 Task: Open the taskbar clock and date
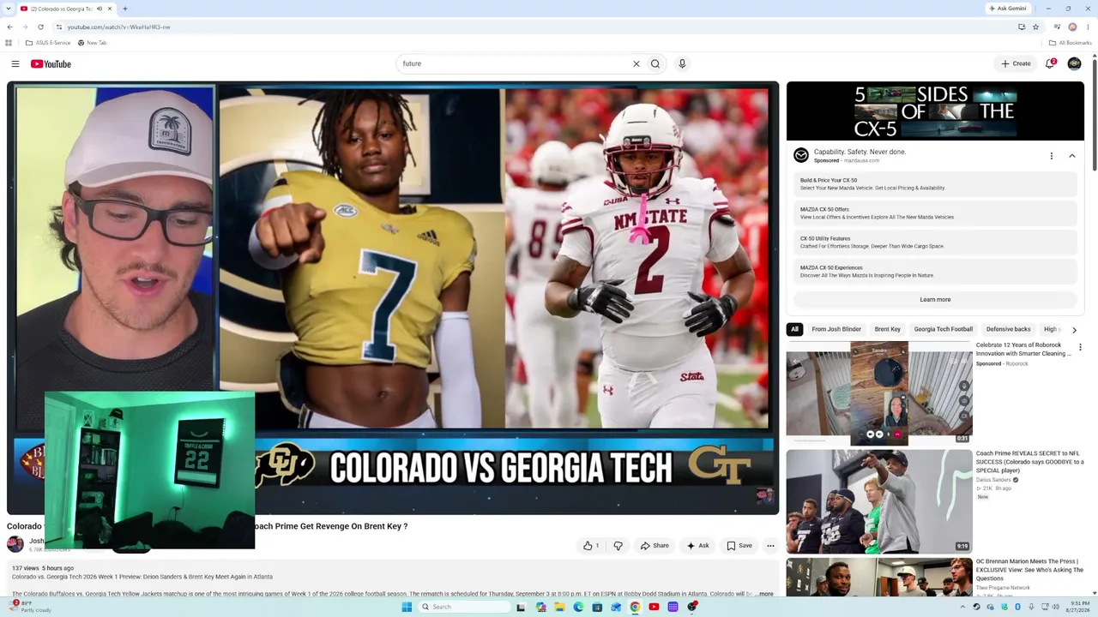(x=1079, y=607)
